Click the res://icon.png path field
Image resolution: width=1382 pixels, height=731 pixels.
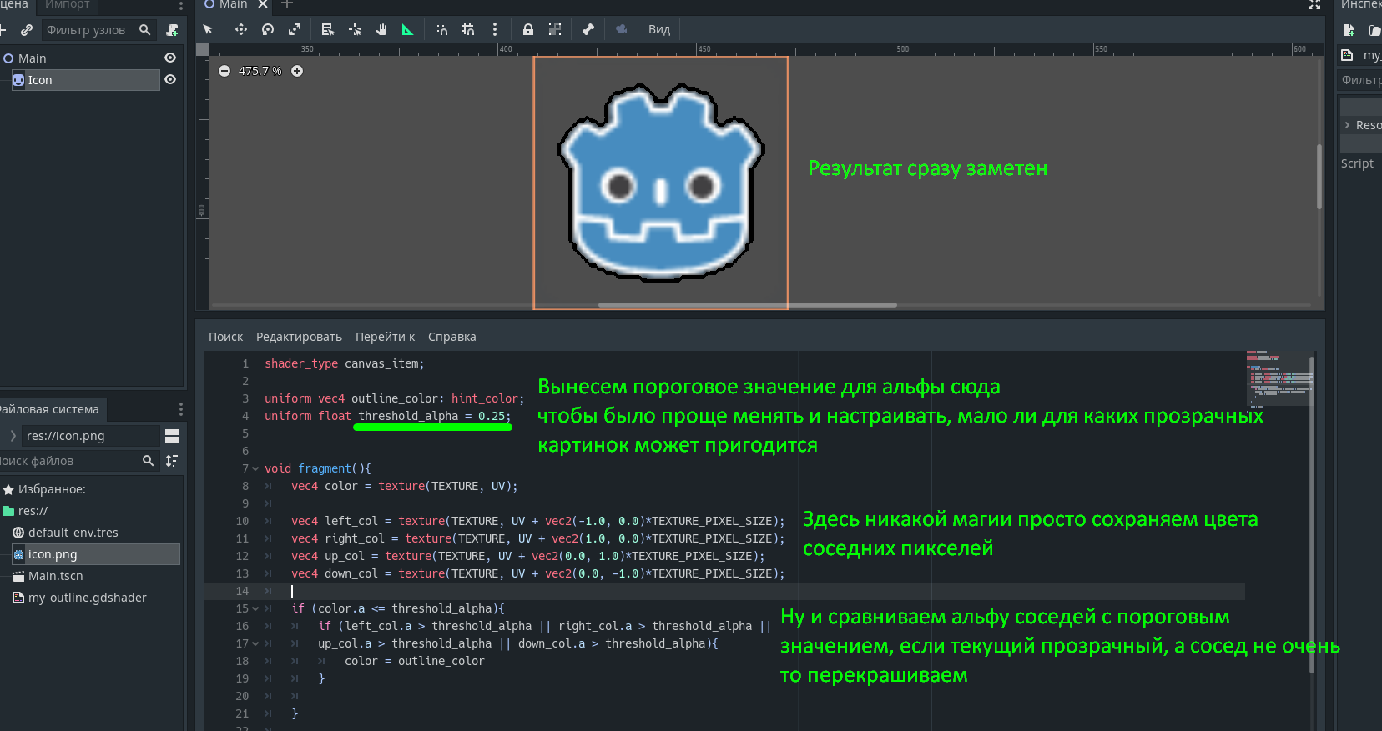pyautogui.click(x=90, y=436)
